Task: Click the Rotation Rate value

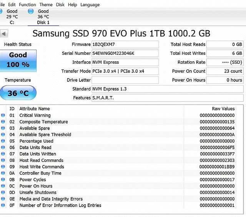Action: tap(225, 62)
